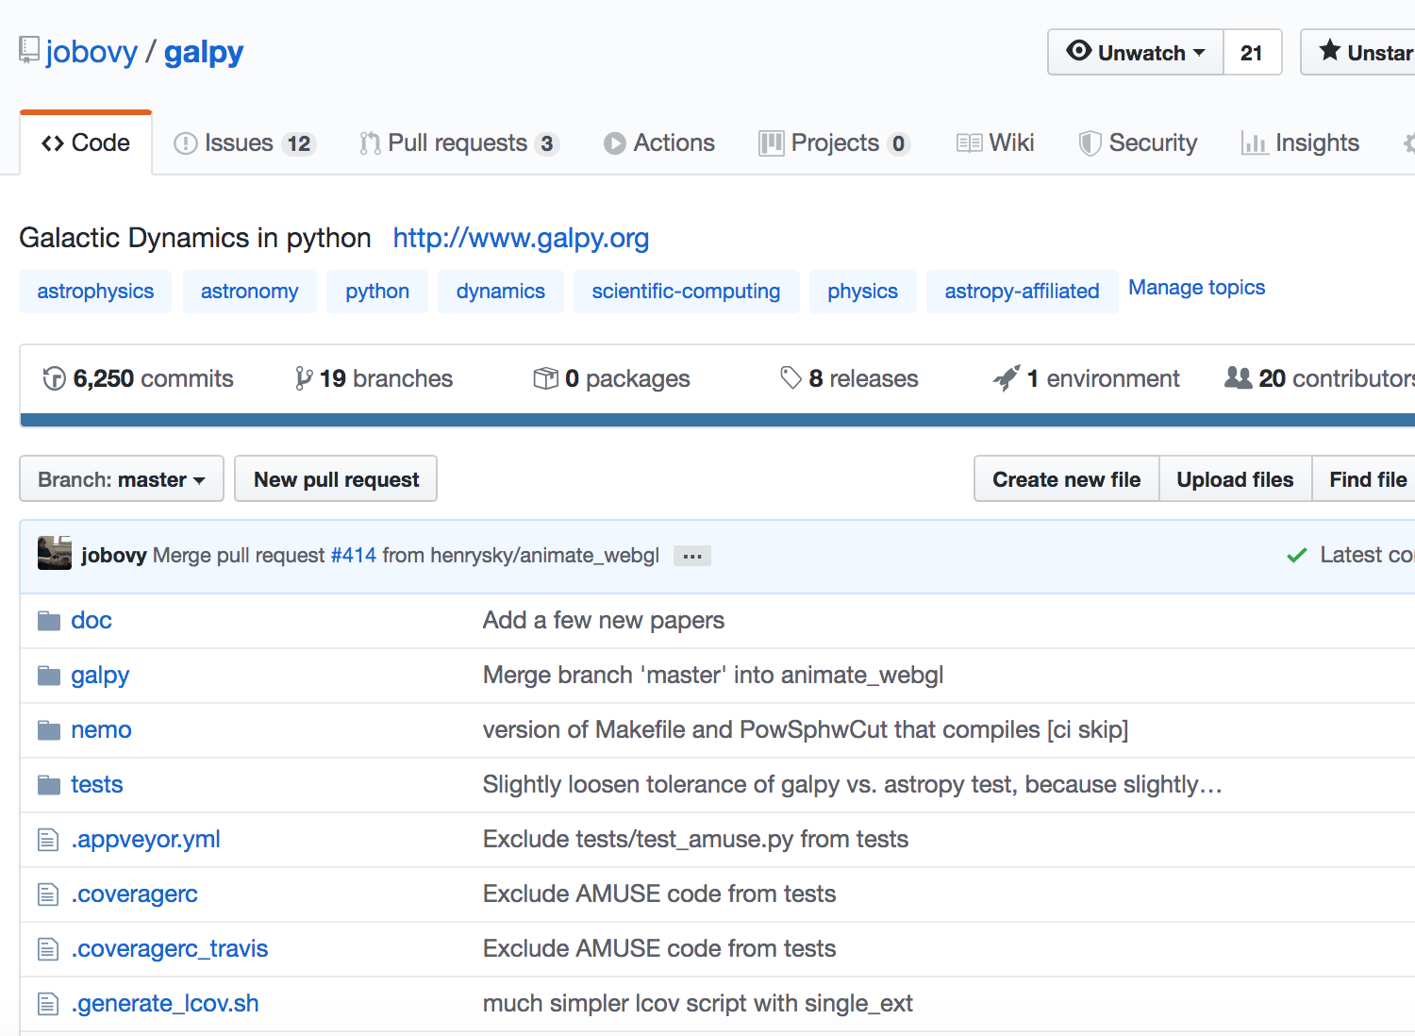This screenshot has height=1036, width=1415.
Task: Click the .appveyor.yml file icon
Action: tap(48, 840)
